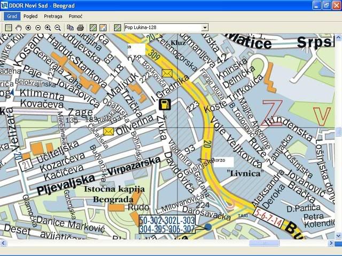The image size is (342, 256).
Task: Open the Grad menu
Action: [12, 16]
